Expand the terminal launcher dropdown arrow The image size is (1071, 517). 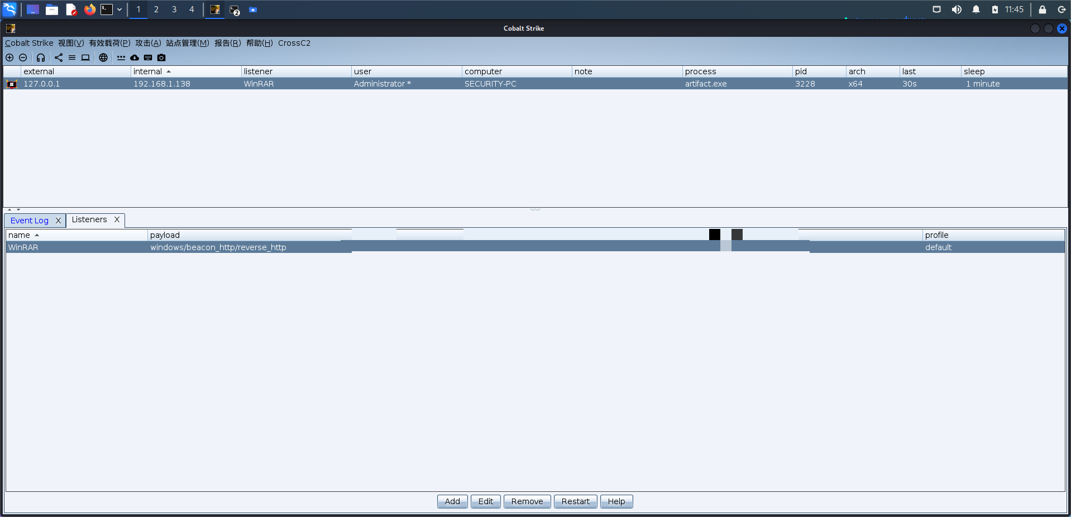click(119, 9)
